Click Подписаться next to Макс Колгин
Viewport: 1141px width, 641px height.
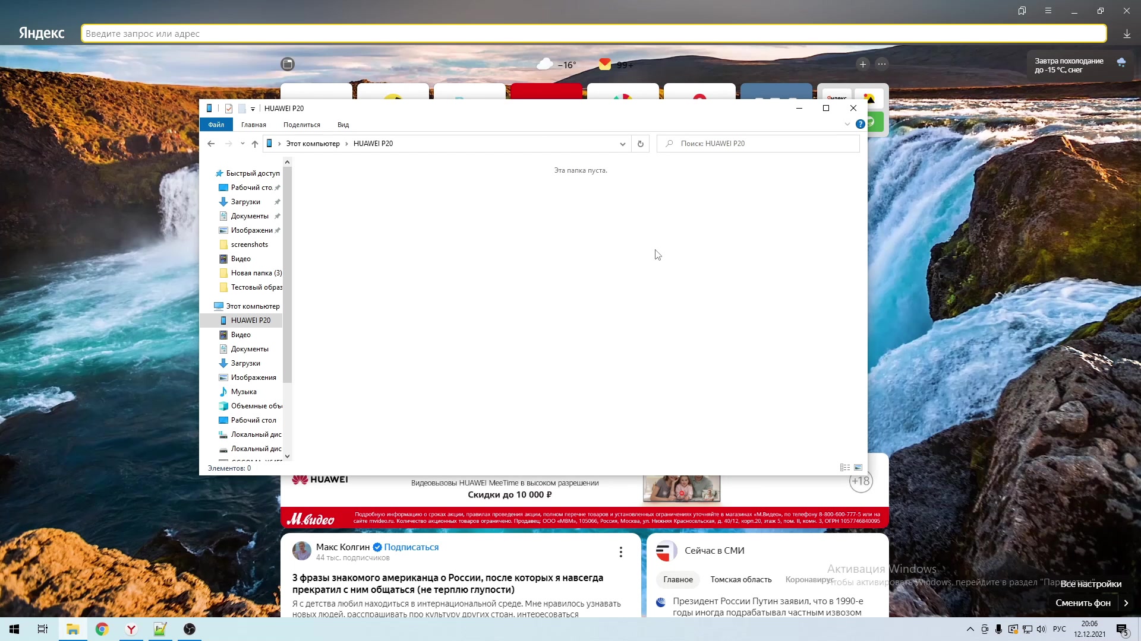click(x=411, y=547)
